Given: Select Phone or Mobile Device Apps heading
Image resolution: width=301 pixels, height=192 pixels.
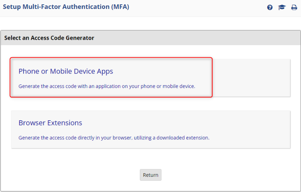Looking at the screenshot, I should pyautogui.click(x=66, y=71).
